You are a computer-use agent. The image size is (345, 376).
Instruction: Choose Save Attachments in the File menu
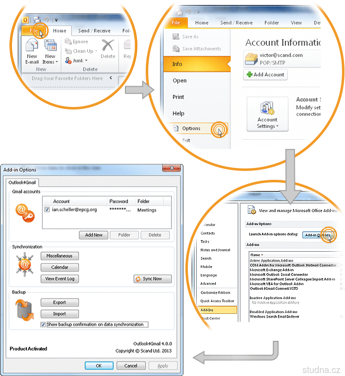click(x=197, y=49)
